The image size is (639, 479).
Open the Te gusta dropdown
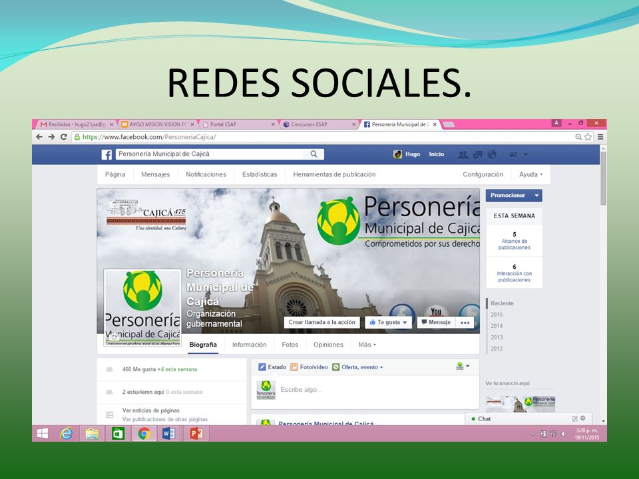(388, 322)
